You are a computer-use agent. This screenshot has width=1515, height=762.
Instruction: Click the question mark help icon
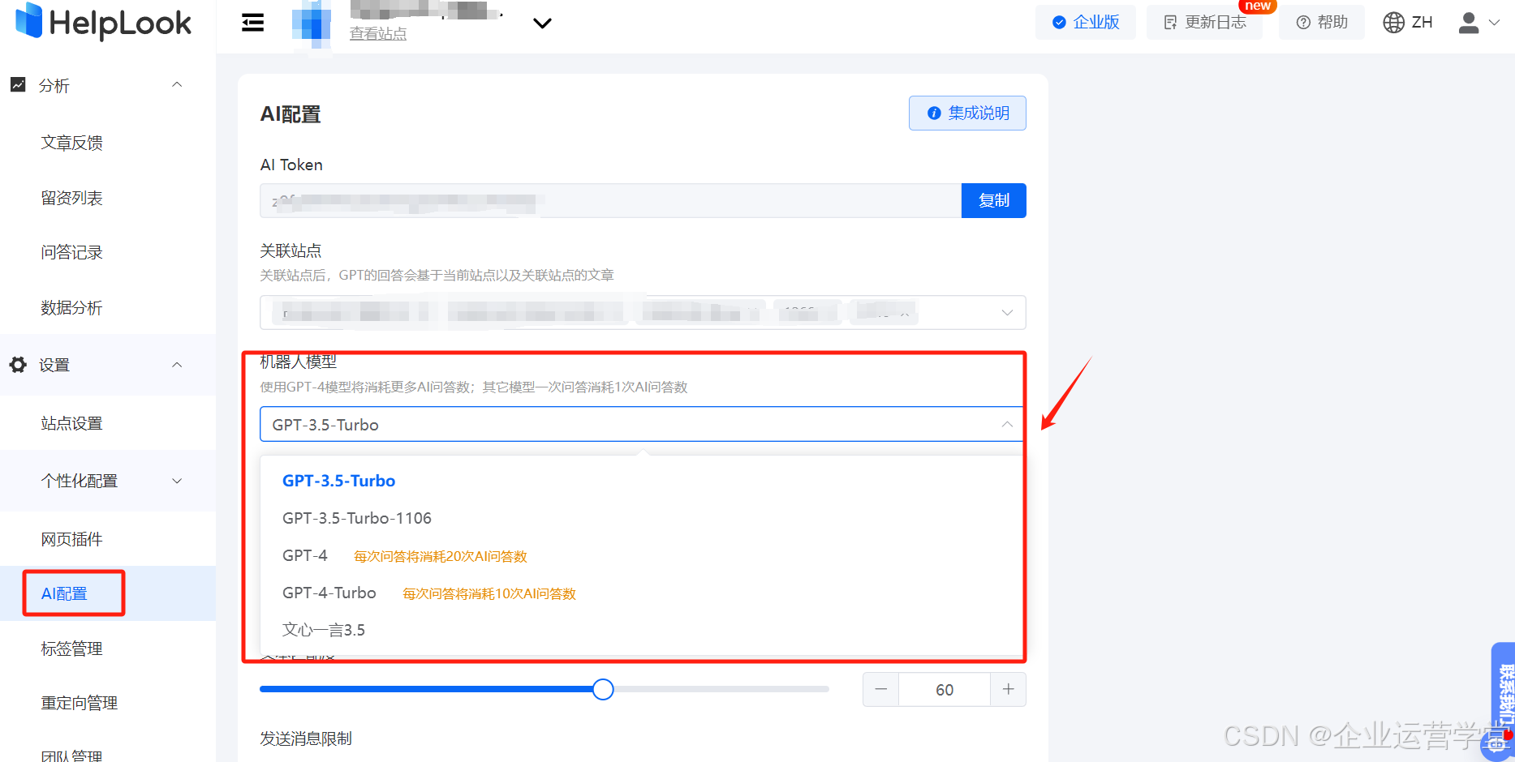pos(1303,23)
